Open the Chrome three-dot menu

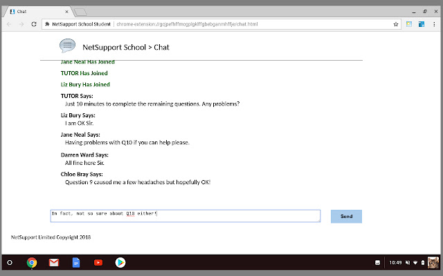point(434,24)
